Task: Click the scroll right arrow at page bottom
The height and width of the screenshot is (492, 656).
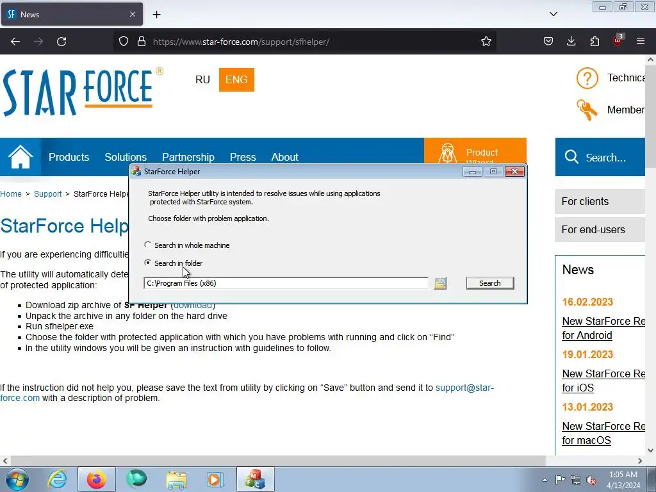Action: pos(640,461)
